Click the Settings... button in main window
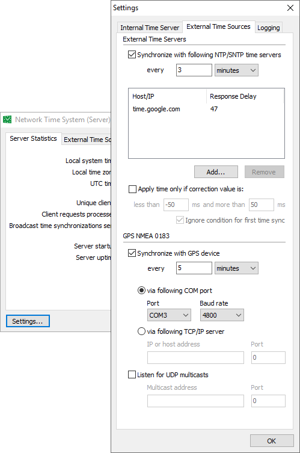The width and height of the screenshot is (300, 453). (28, 321)
